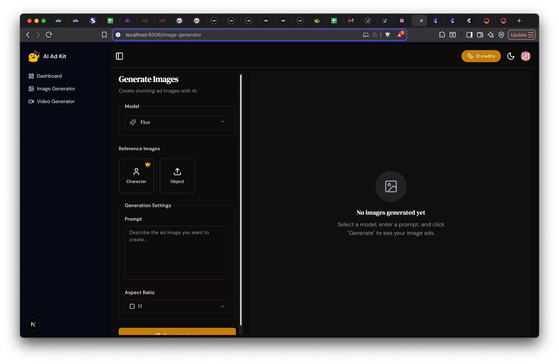The image size is (559, 364).
Task: Open the user profile avatar
Action: [x=525, y=56]
